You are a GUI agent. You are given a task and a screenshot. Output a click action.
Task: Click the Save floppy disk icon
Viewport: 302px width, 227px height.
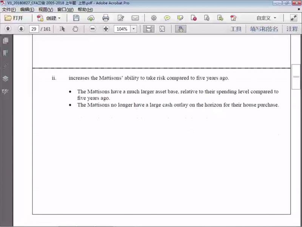76,18
